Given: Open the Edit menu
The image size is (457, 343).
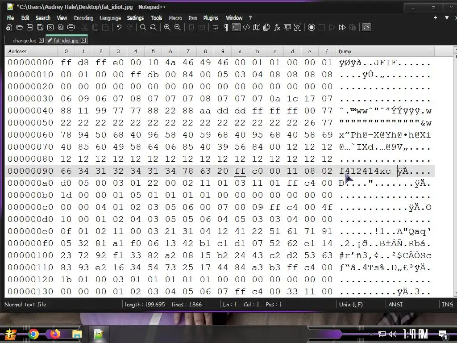Looking at the screenshot, I should 25,18.
